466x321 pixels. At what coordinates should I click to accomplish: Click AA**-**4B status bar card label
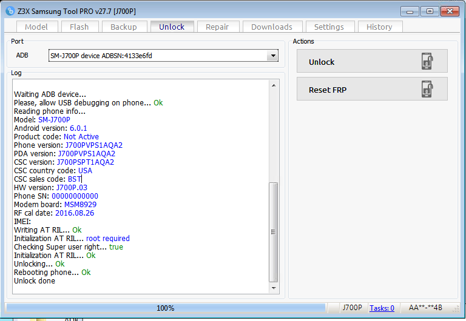click(425, 308)
